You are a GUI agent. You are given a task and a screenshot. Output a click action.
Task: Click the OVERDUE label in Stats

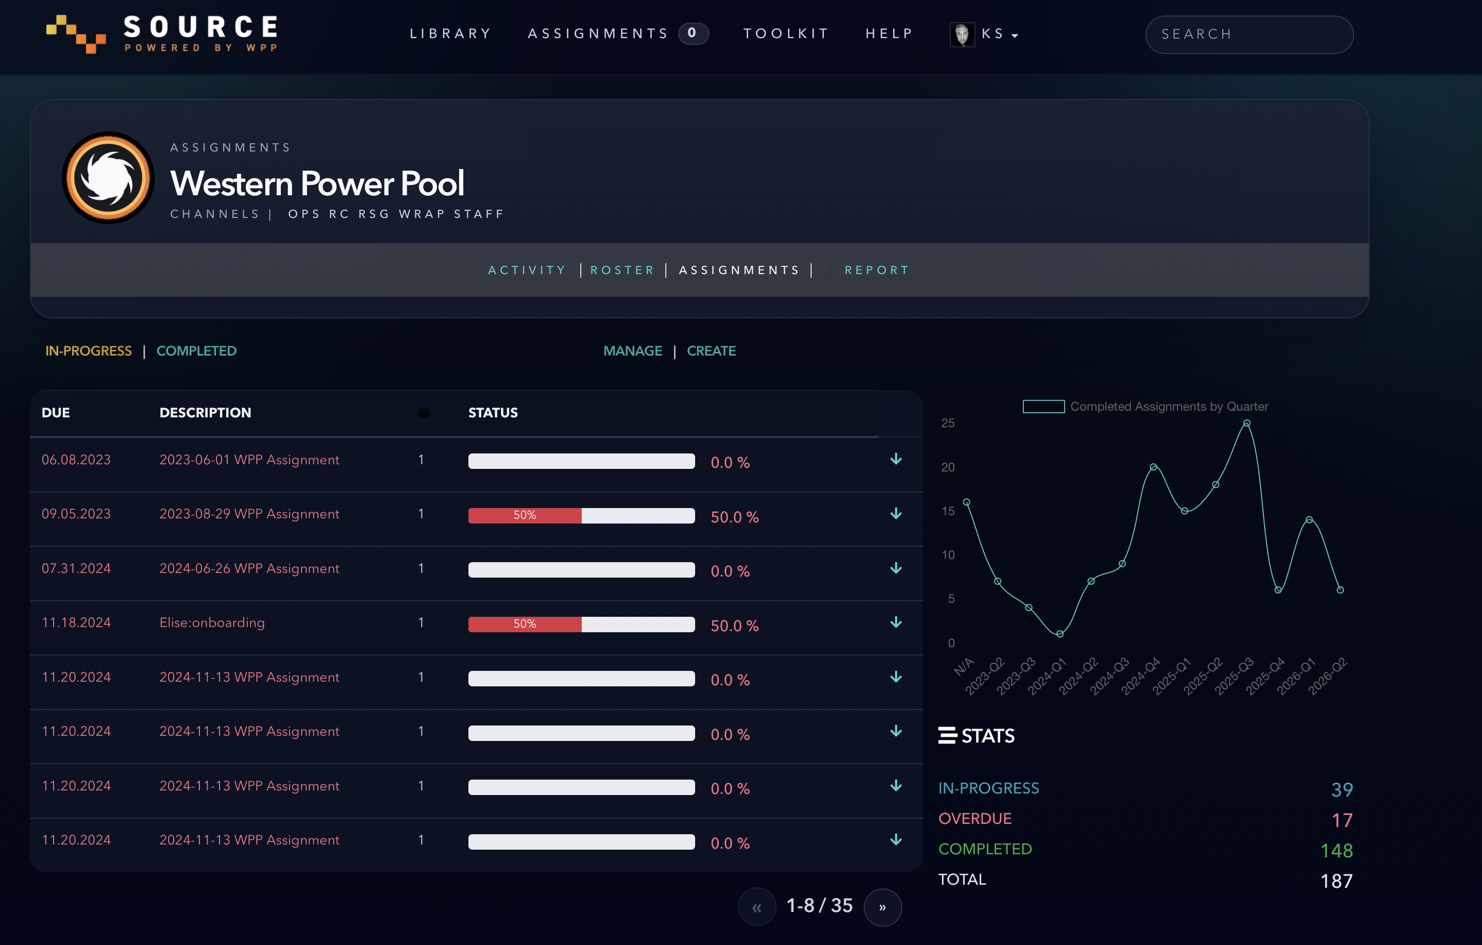[x=975, y=818]
